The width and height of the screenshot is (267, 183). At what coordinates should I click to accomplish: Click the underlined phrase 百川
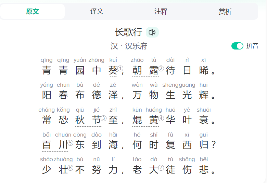click(55, 145)
